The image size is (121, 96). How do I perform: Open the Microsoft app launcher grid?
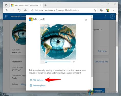[6, 16]
